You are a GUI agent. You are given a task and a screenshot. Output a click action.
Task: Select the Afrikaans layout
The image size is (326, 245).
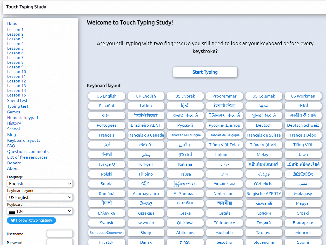185,233
